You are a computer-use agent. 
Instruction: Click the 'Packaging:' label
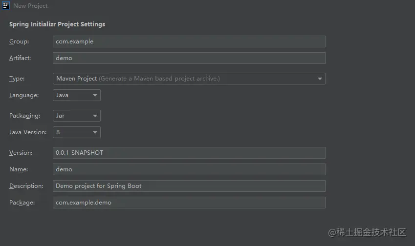(x=25, y=116)
